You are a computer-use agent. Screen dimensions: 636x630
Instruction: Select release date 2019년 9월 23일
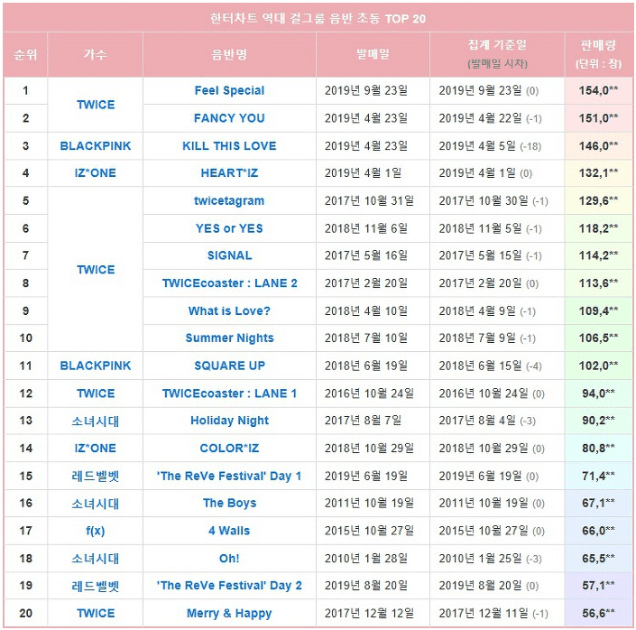(366, 90)
